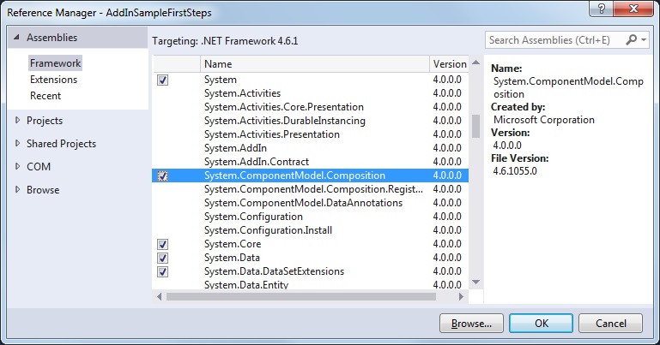Screen dimensions: 660x345
Task: Select the System.Data.Entity row
Action: pos(310,284)
